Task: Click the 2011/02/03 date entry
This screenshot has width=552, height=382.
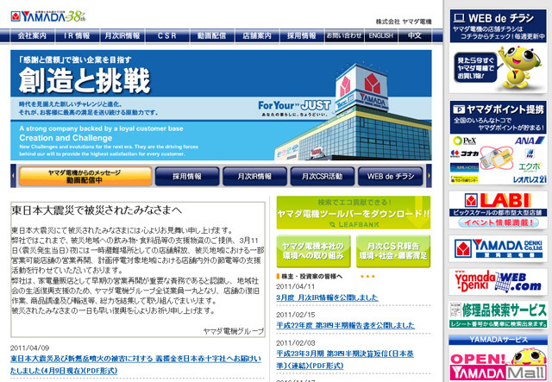Action: pos(295,342)
